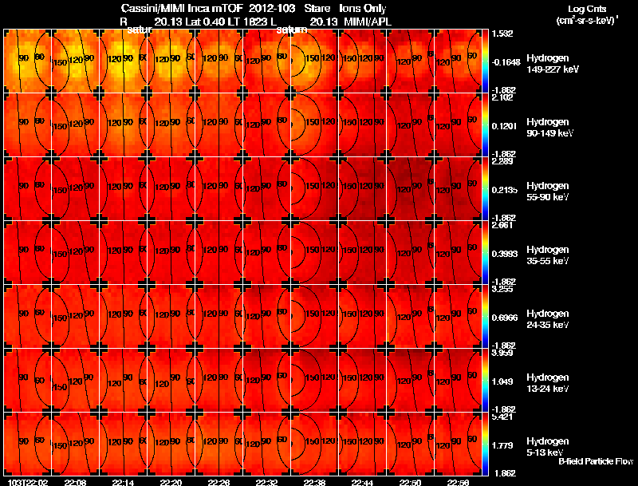Click the '22:26' time axis label
The height and width of the screenshot is (486, 638).
[x=219, y=482]
